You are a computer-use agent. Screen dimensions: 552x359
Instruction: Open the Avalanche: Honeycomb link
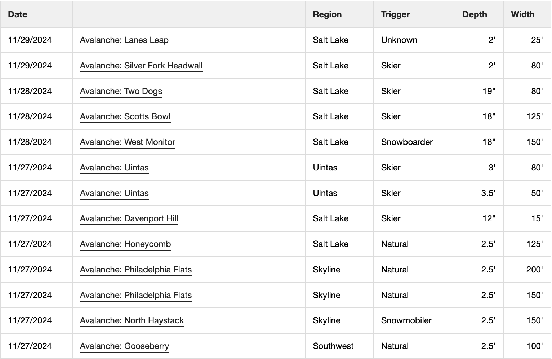click(x=125, y=244)
